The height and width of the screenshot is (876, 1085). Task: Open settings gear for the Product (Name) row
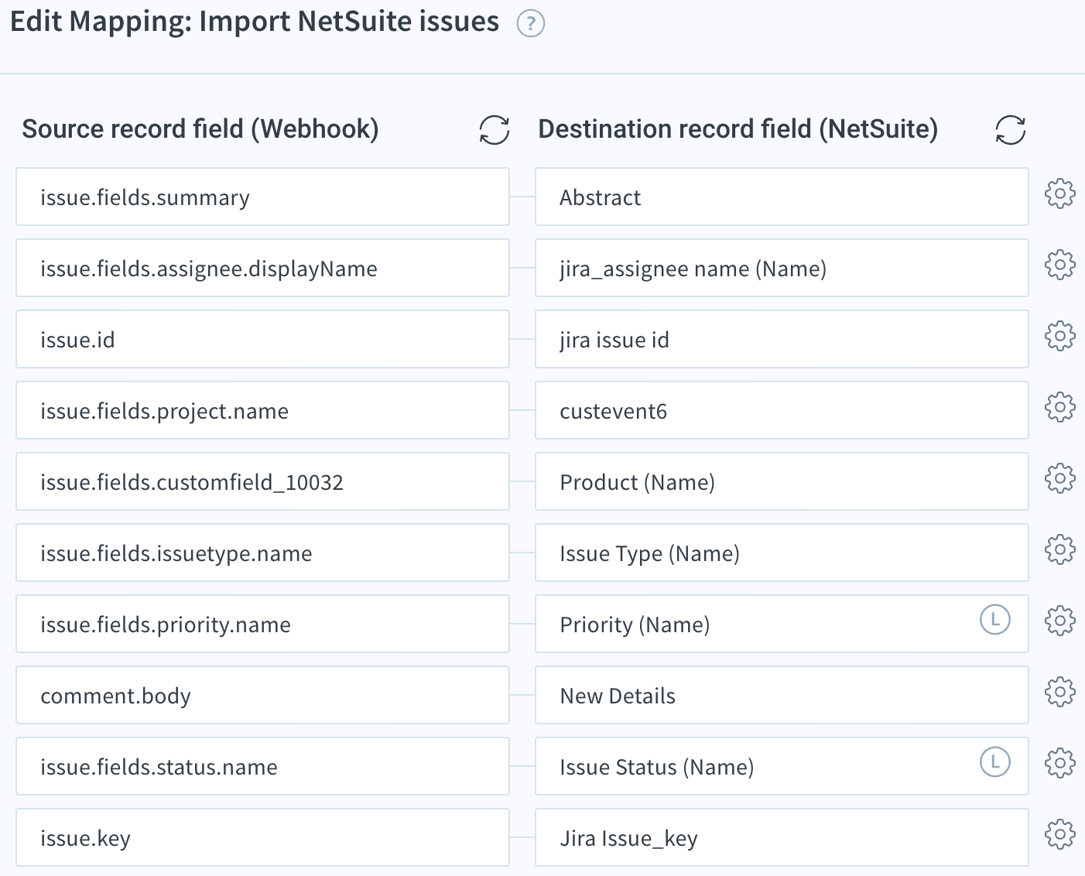(x=1059, y=478)
